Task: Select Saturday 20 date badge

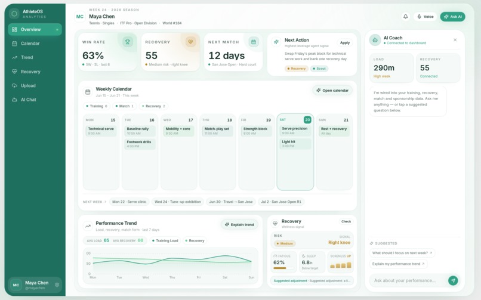Action: [307, 120]
